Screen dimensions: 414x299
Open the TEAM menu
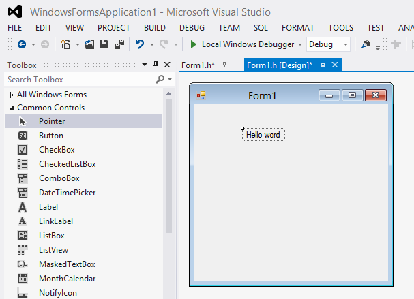229,28
